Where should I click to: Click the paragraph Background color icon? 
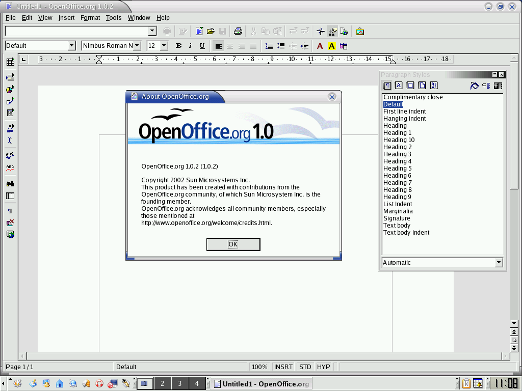tap(344, 46)
